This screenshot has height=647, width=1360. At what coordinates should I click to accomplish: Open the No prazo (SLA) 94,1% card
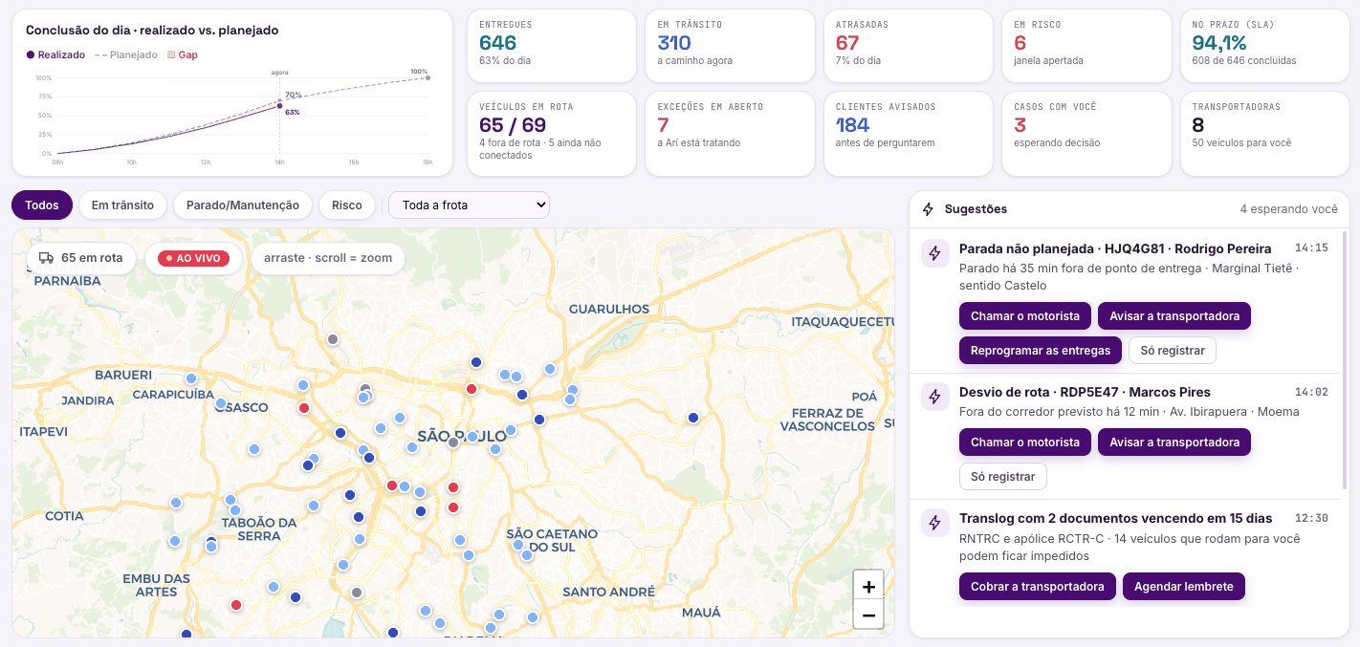[1265, 46]
